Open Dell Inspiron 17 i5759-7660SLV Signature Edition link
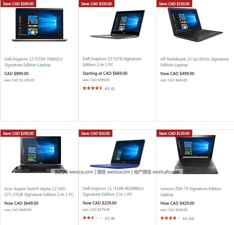The height and width of the screenshot is (225, 234). tap(33, 62)
